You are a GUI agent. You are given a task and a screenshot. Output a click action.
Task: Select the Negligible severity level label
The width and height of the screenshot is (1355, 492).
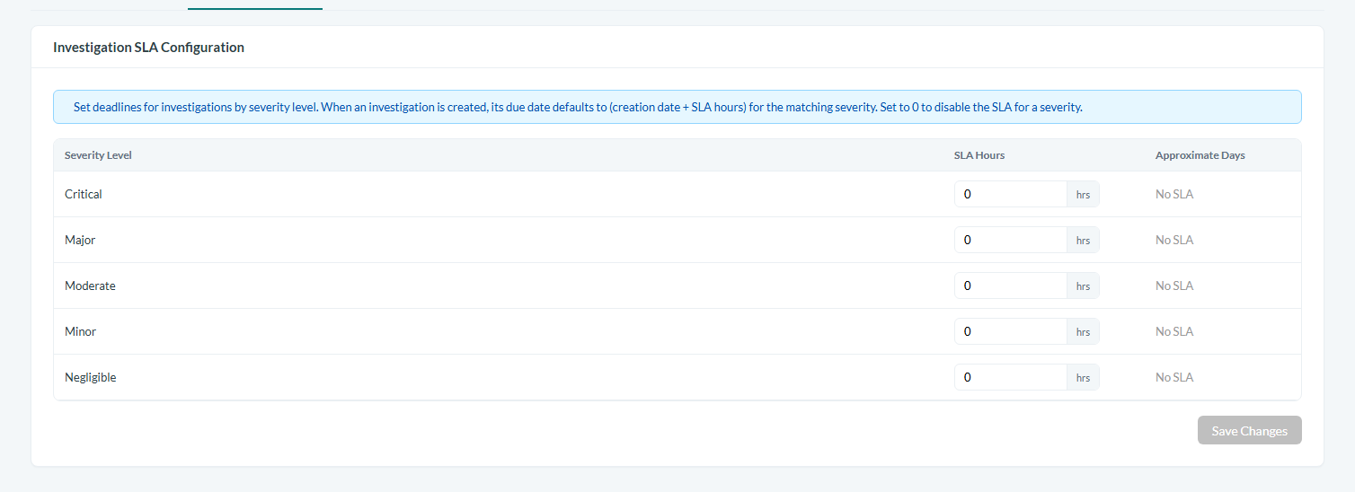tap(91, 377)
